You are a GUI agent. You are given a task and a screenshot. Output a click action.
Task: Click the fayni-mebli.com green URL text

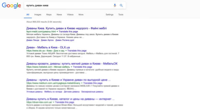(x=41, y=32)
